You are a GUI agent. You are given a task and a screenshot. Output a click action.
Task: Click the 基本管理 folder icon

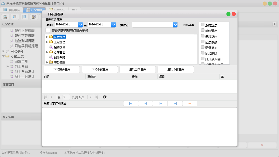pos(51,37)
